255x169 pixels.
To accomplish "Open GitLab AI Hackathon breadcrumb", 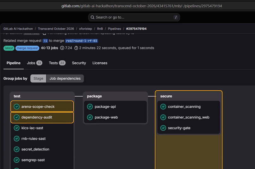I will 18,29.
